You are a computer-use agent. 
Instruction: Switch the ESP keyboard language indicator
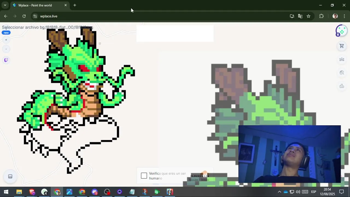coord(314,192)
